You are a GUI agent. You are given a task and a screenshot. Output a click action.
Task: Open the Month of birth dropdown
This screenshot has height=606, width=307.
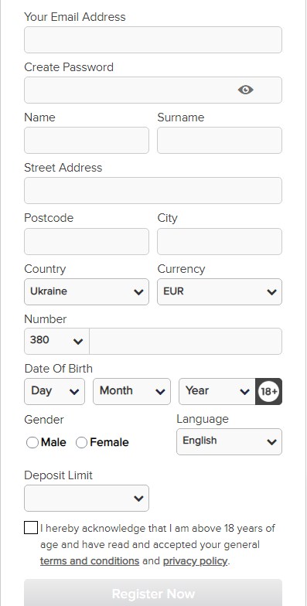131,391
